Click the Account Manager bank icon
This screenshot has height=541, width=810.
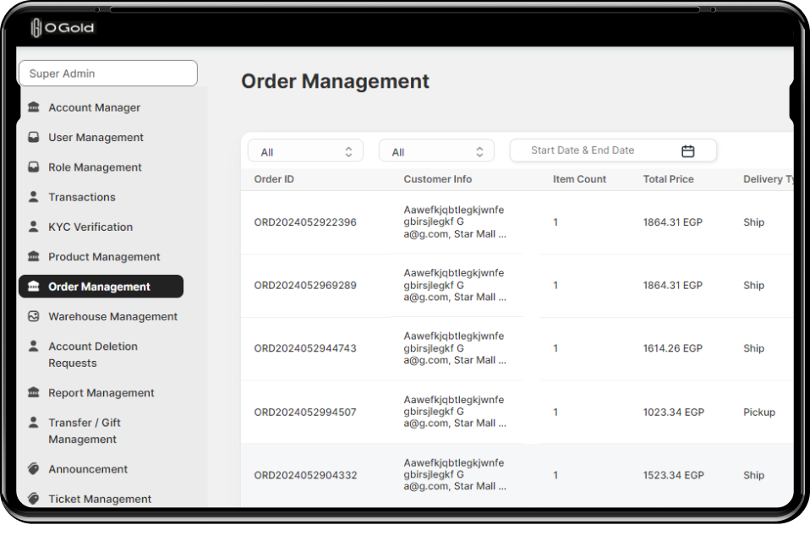[x=34, y=107]
